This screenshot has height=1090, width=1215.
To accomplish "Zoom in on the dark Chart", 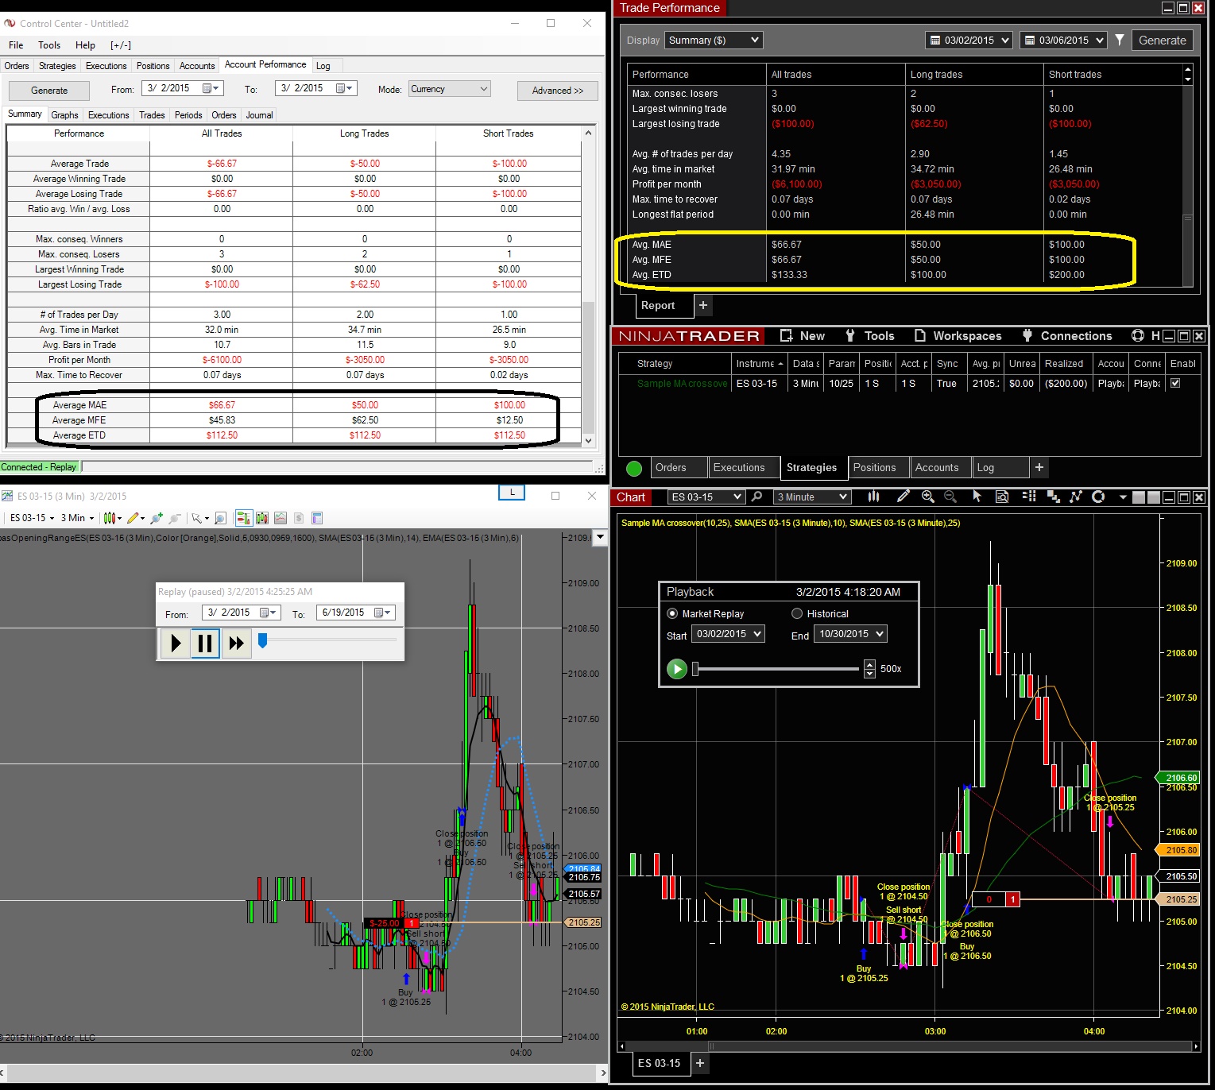I will (x=927, y=497).
